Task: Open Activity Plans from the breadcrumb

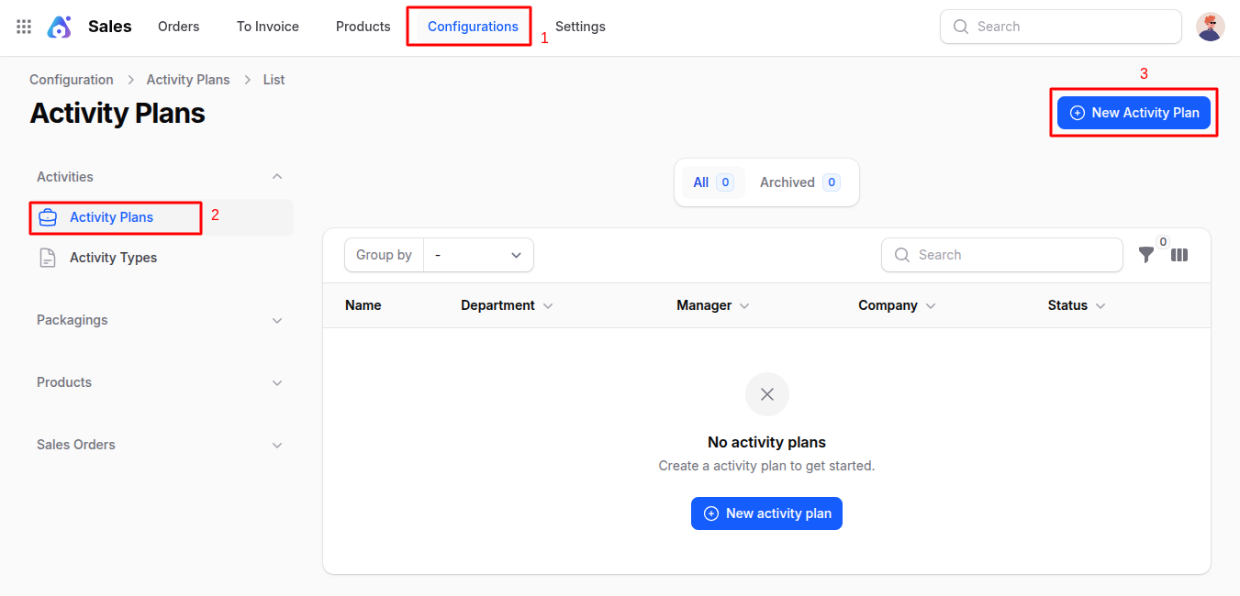Action: click(x=188, y=79)
